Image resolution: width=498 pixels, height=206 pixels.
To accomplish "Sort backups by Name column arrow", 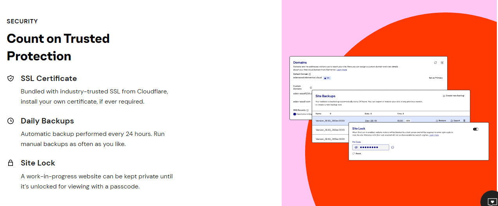I will [330, 114].
